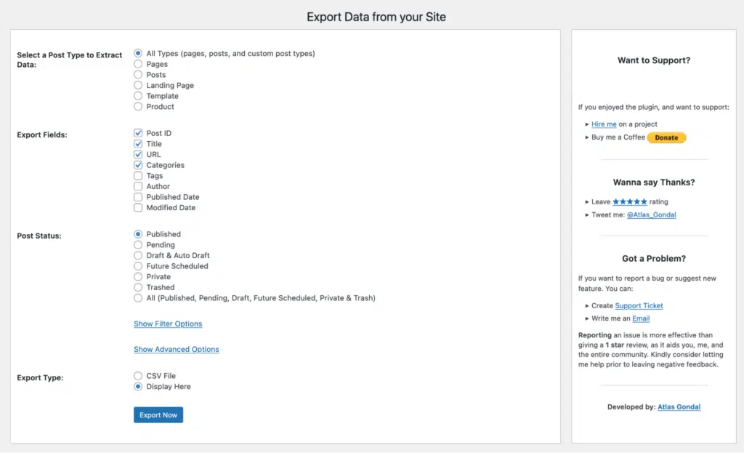Click the Export Fields: label
744x453 pixels.
pos(42,135)
